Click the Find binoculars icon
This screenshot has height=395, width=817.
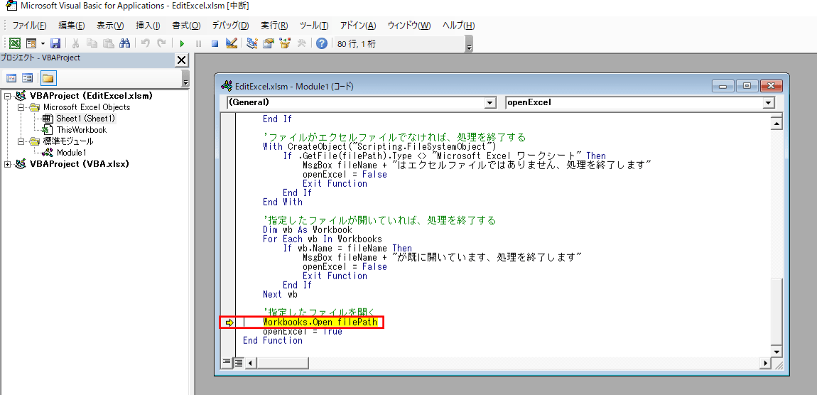[x=124, y=43]
